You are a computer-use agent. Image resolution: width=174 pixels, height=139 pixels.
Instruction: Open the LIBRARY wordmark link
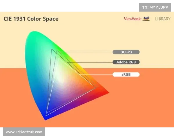tap(163, 19)
